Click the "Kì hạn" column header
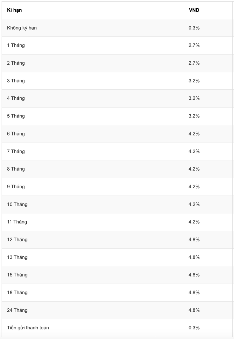The image size is (234, 339). (14, 10)
